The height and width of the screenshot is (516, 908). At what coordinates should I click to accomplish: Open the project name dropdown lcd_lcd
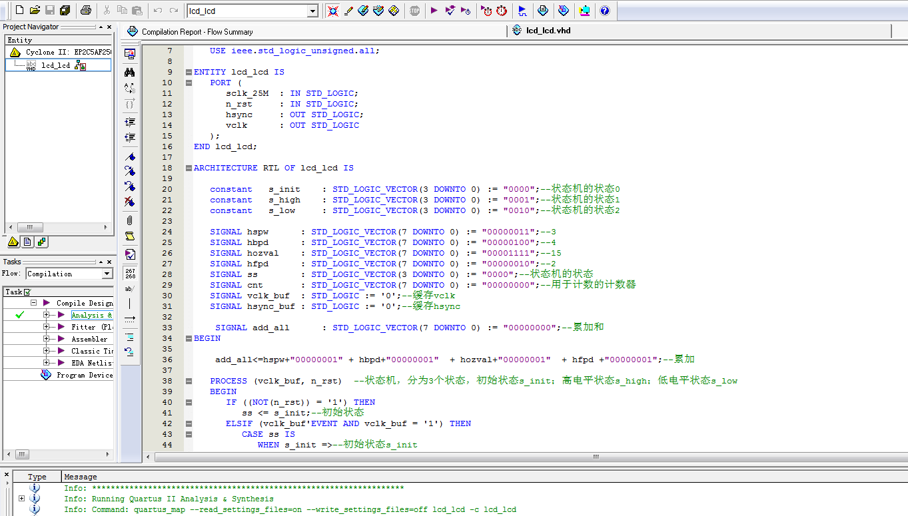tap(312, 11)
